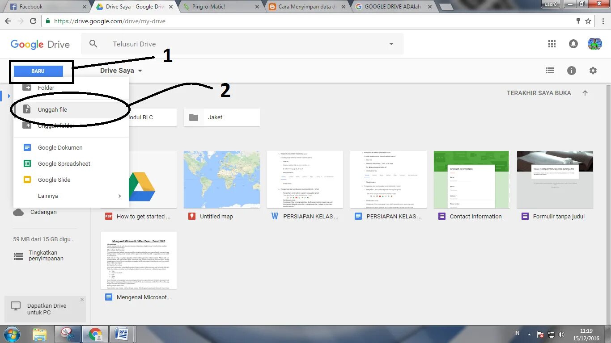Screen dimensions: 611x343
Task: Open the notifications bell icon
Action: pos(573,44)
